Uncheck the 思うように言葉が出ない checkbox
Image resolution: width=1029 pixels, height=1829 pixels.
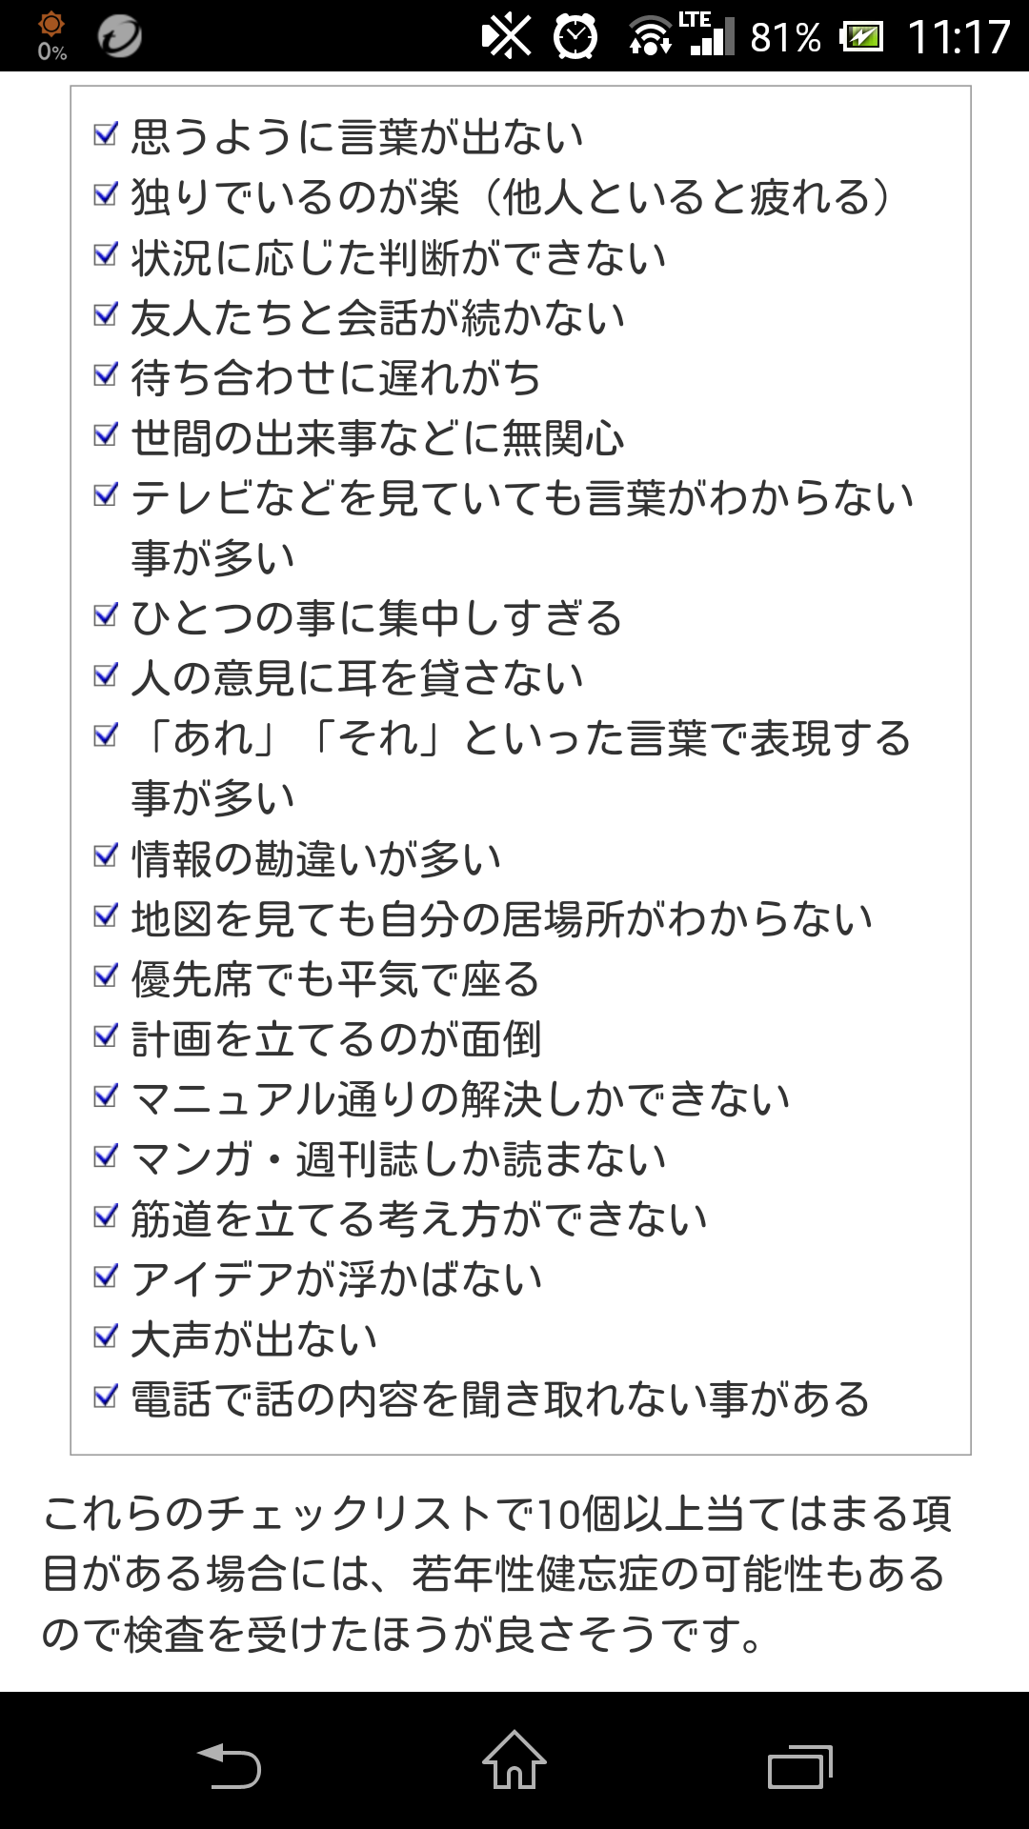(x=106, y=134)
